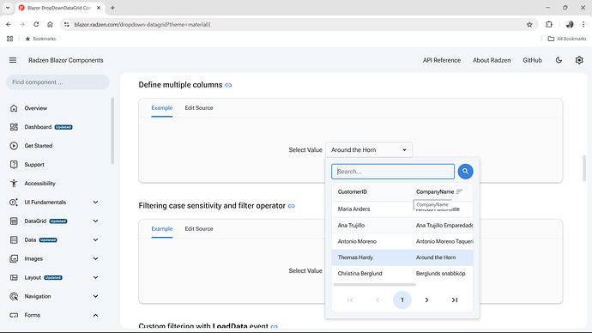
Task: Open Chrome three-dot menu
Action: pyautogui.click(x=583, y=25)
